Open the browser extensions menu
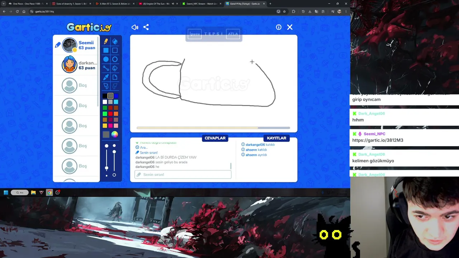459x258 pixels. click(x=293, y=11)
